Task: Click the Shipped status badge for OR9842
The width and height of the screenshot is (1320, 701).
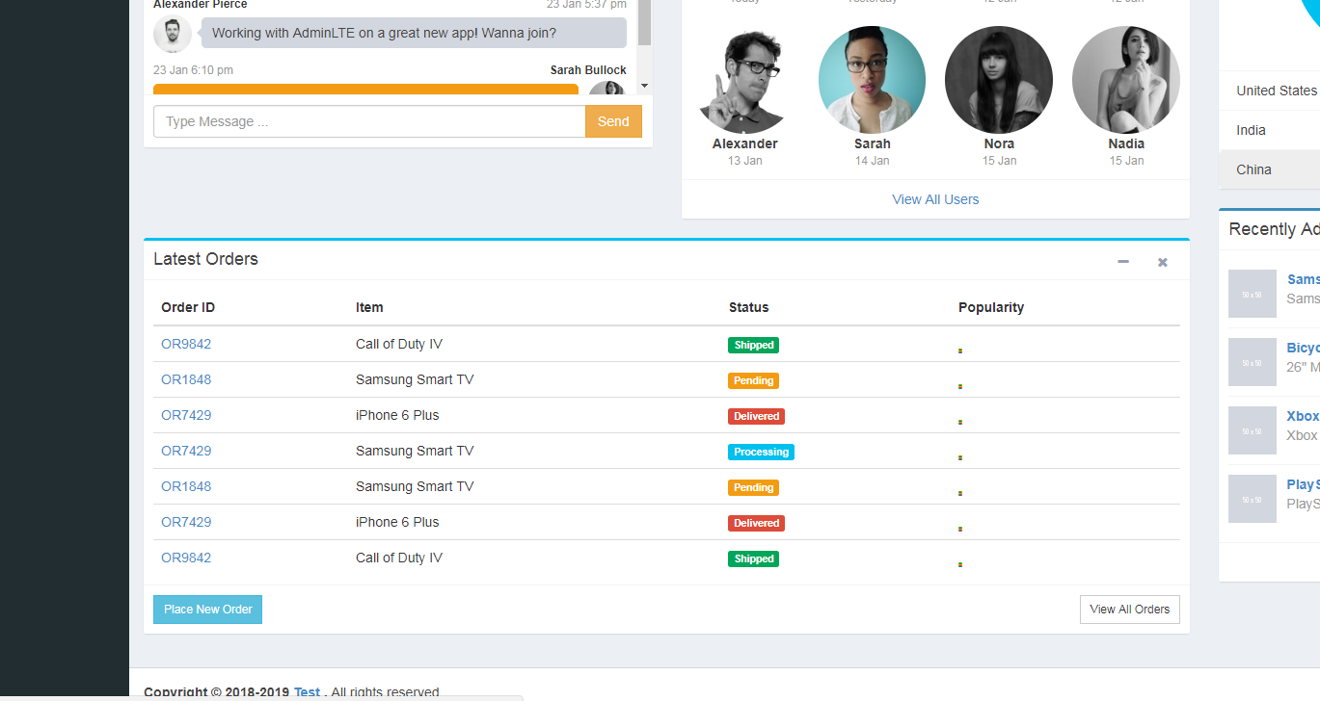Action: 753,344
